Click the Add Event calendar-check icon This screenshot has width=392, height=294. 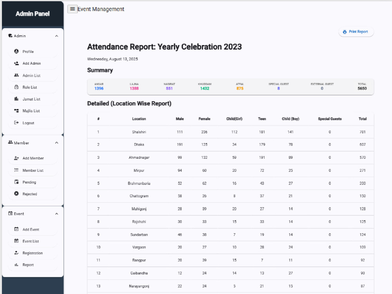click(x=16, y=229)
